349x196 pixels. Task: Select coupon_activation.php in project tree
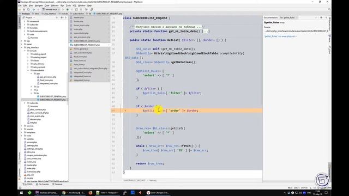click(x=35, y=155)
